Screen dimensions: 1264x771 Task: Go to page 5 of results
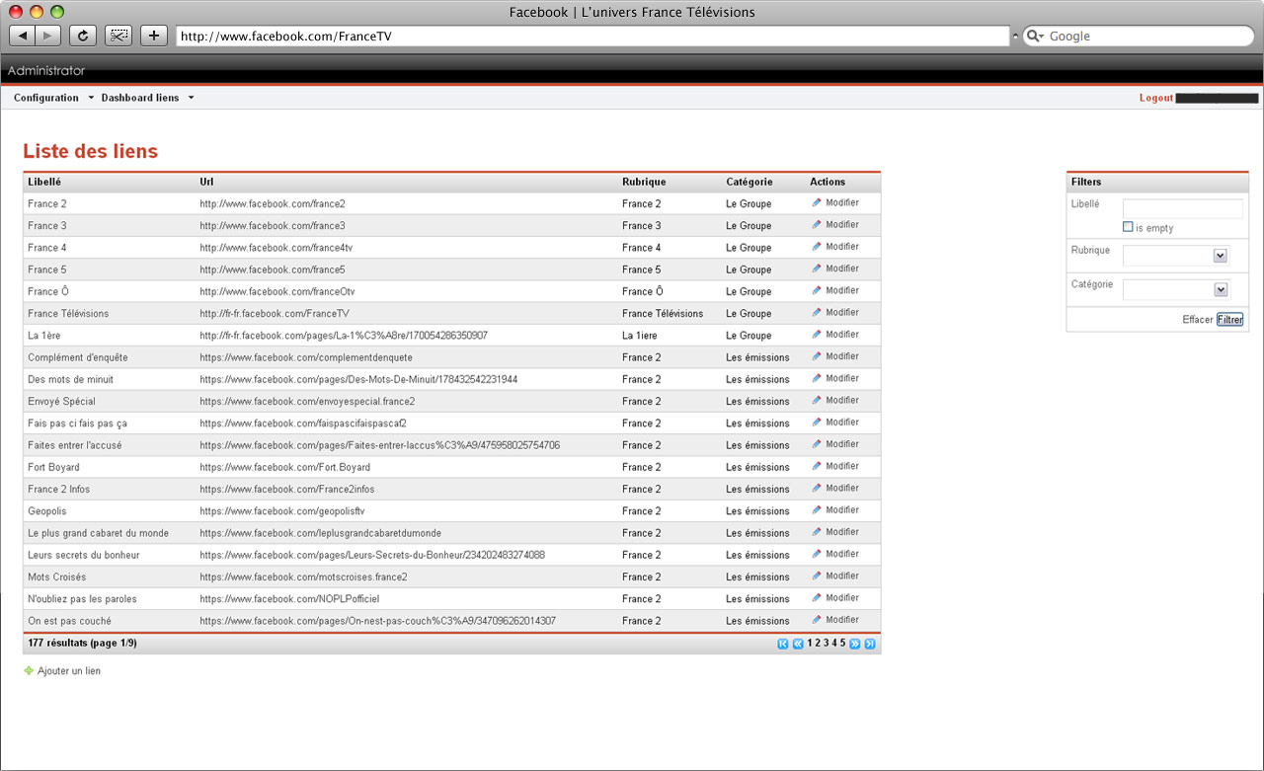tap(842, 643)
